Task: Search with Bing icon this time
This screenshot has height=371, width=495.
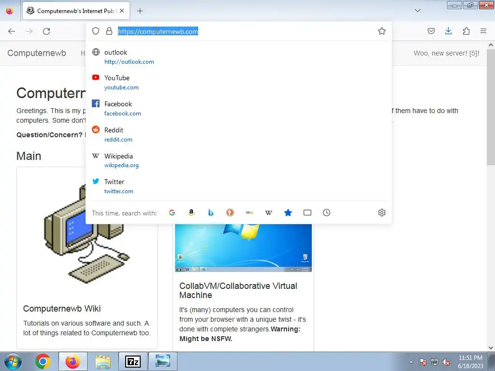Action: (211, 213)
